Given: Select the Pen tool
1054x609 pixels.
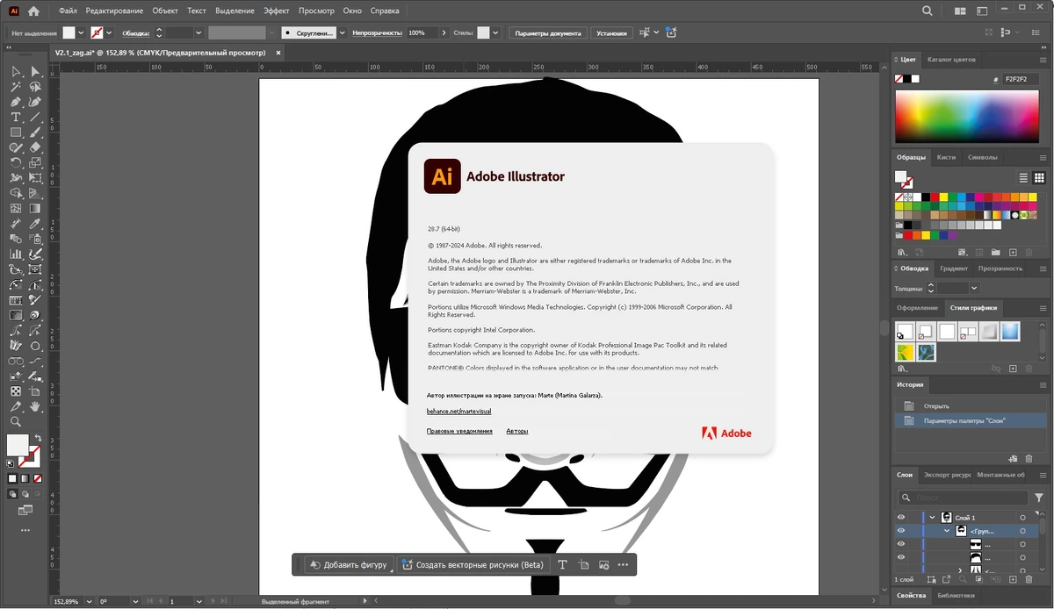Looking at the screenshot, I should [16, 102].
